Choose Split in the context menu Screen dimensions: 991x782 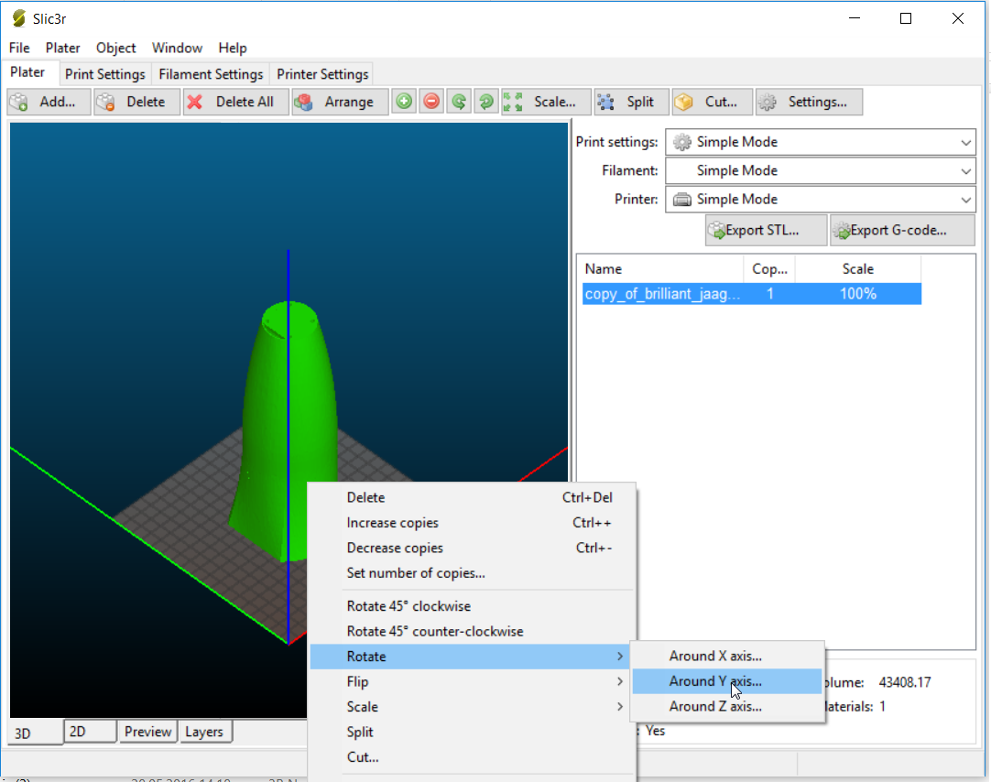pyautogui.click(x=474, y=733)
